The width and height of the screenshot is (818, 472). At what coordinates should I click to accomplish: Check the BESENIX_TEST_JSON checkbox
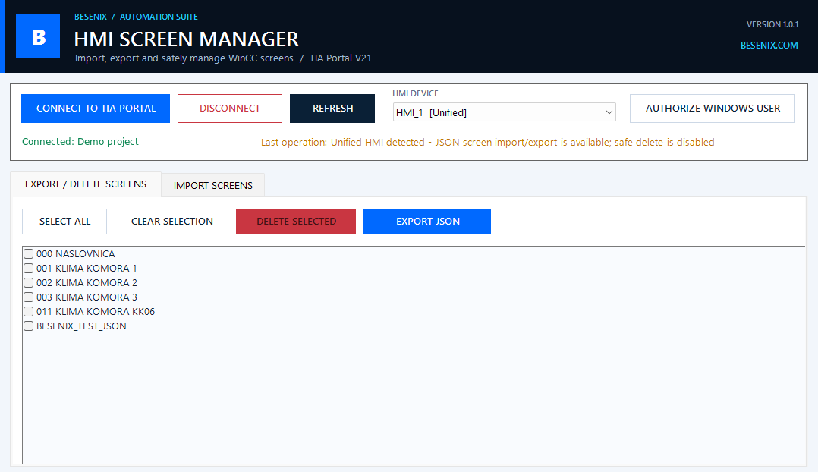tap(29, 326)
